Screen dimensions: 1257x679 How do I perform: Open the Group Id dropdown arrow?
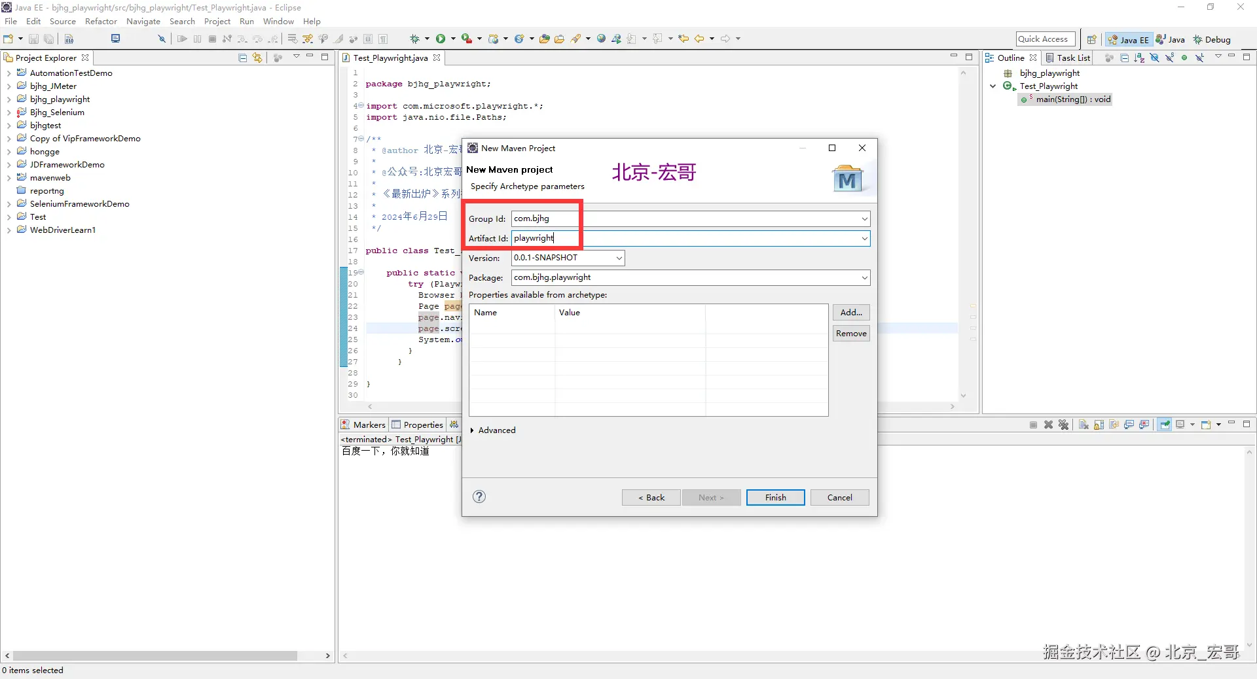pyautogui.click(x=864, y=219)
